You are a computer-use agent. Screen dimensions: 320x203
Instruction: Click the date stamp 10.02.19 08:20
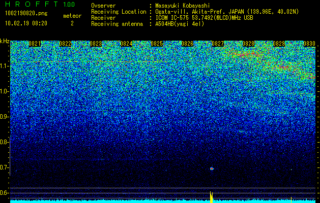click(26, 23)
